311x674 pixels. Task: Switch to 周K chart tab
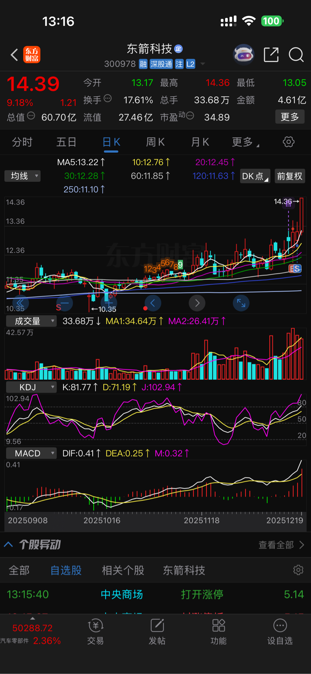click(x=155, y=142)
